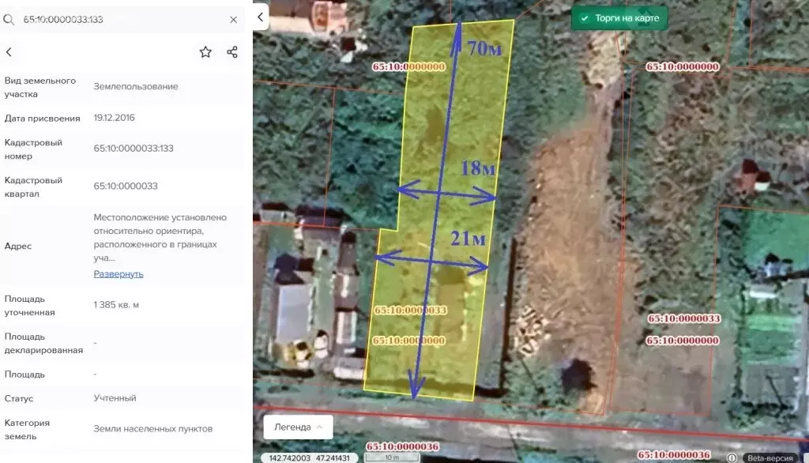809x463 pixels.
Task: Click the 21м width measurement label
Action: click(x=467, y=239)
